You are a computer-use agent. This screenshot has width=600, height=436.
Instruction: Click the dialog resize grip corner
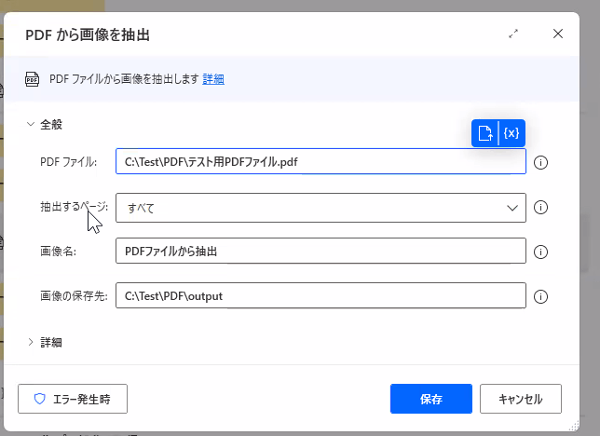click(x=574, y=426)
